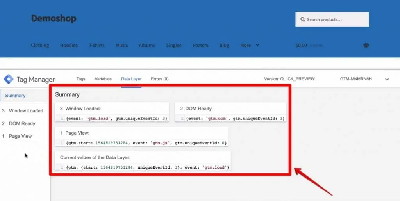Image resolution: width=400 pixels, height=201 pixels.
Task: Click the shopping basket cart icon
Action: click(x=366, y=45)
